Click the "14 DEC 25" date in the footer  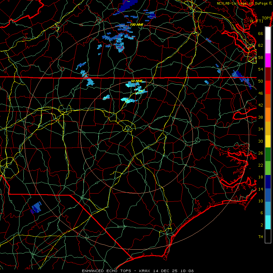coord(165,271)
